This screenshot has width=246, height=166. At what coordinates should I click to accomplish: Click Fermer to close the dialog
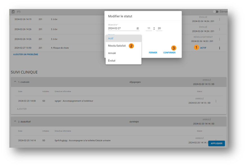coord(153,53)
